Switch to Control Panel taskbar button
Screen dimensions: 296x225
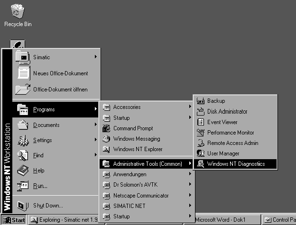coord(279,220)
